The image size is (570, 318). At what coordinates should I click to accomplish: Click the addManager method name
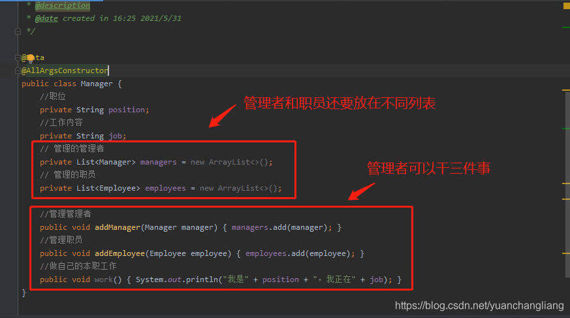click(118, 227)
